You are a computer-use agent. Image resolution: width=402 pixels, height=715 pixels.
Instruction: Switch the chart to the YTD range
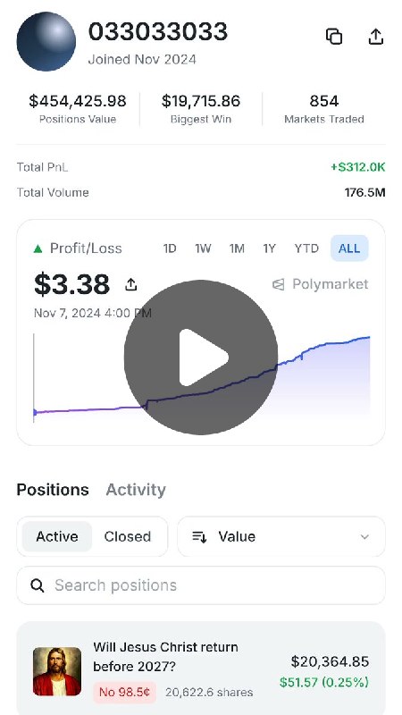click(306, 248)
